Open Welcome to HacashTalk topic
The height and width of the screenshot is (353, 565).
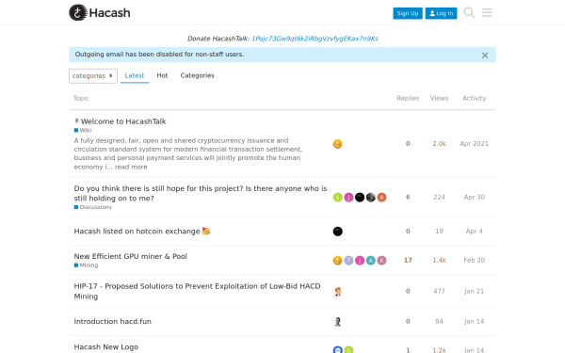(123, 121)
